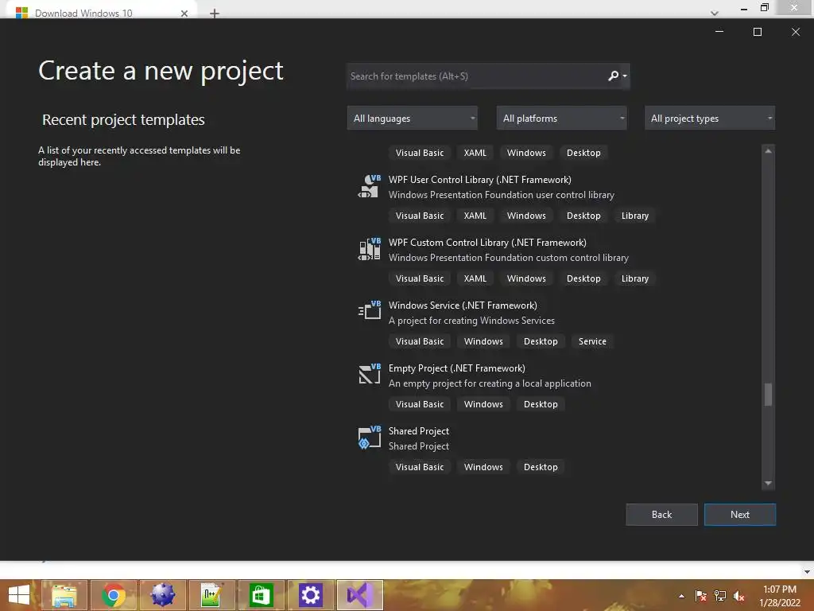This screenshot has width=814, height=611.
Task: Click Desktop tag under Windows Service
Action: [x=541, y=341]
